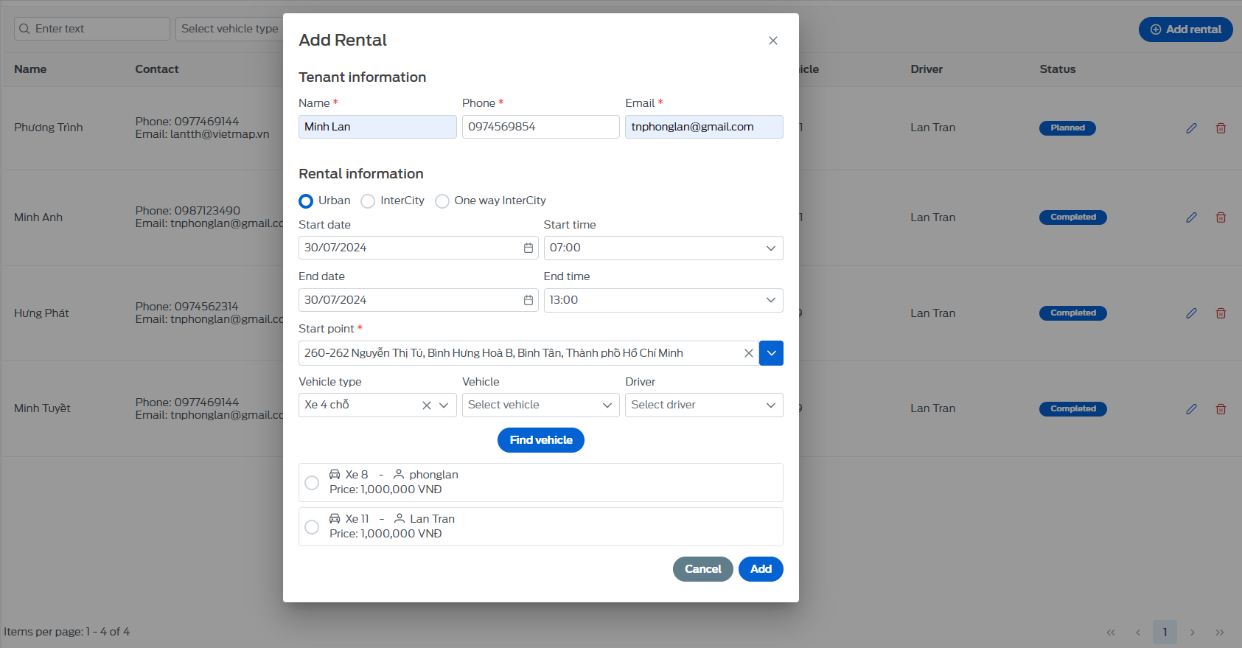
Task: Click the End date field 30/07/2024
Action: 418,300
